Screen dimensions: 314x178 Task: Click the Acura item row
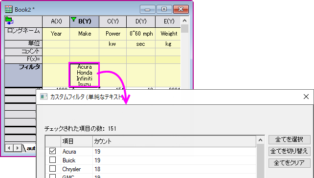[151, 152]
